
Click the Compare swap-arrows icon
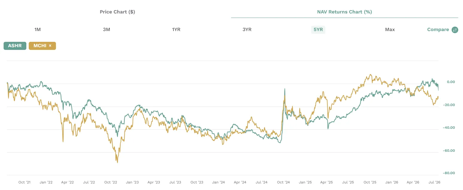coord(455,30)
